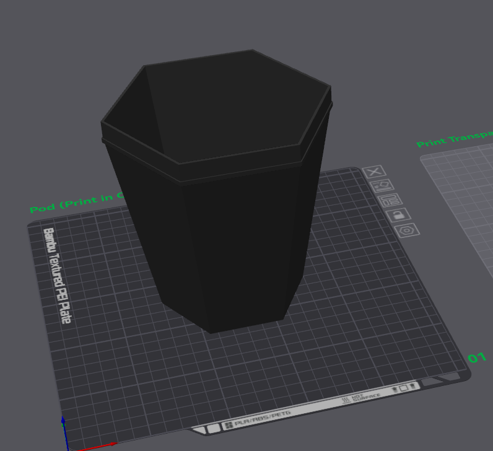The width and height of the screenshot is (493, 451).
Task: Open plate settings hexagon gear icon
Action: (x=407, y=230)
